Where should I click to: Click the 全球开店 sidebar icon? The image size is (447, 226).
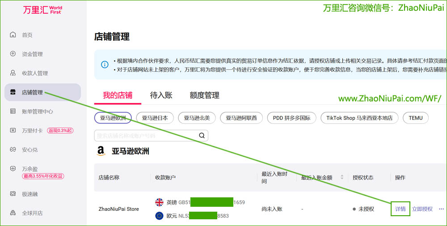point(13,213)
